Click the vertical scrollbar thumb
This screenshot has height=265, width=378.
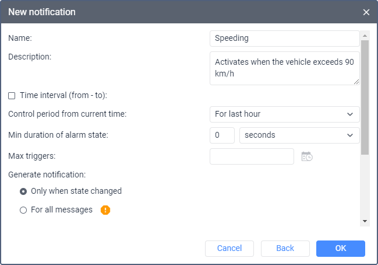tap(365, 96)
